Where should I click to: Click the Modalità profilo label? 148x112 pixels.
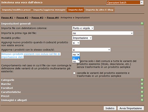[11, 38]
